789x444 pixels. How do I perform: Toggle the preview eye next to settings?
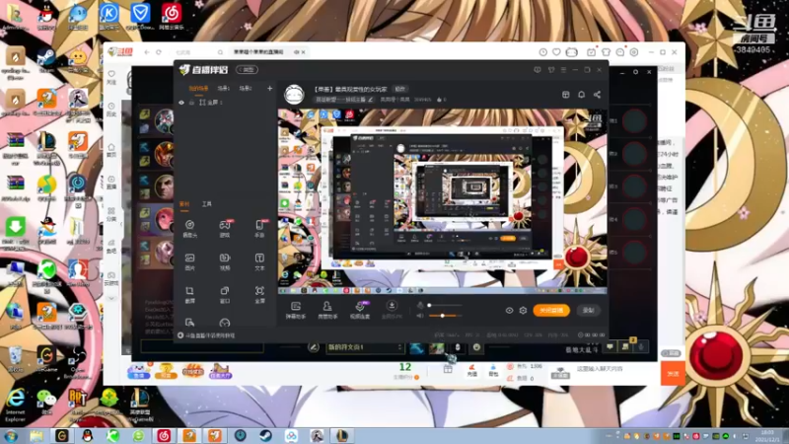click(x=509, y=311)
